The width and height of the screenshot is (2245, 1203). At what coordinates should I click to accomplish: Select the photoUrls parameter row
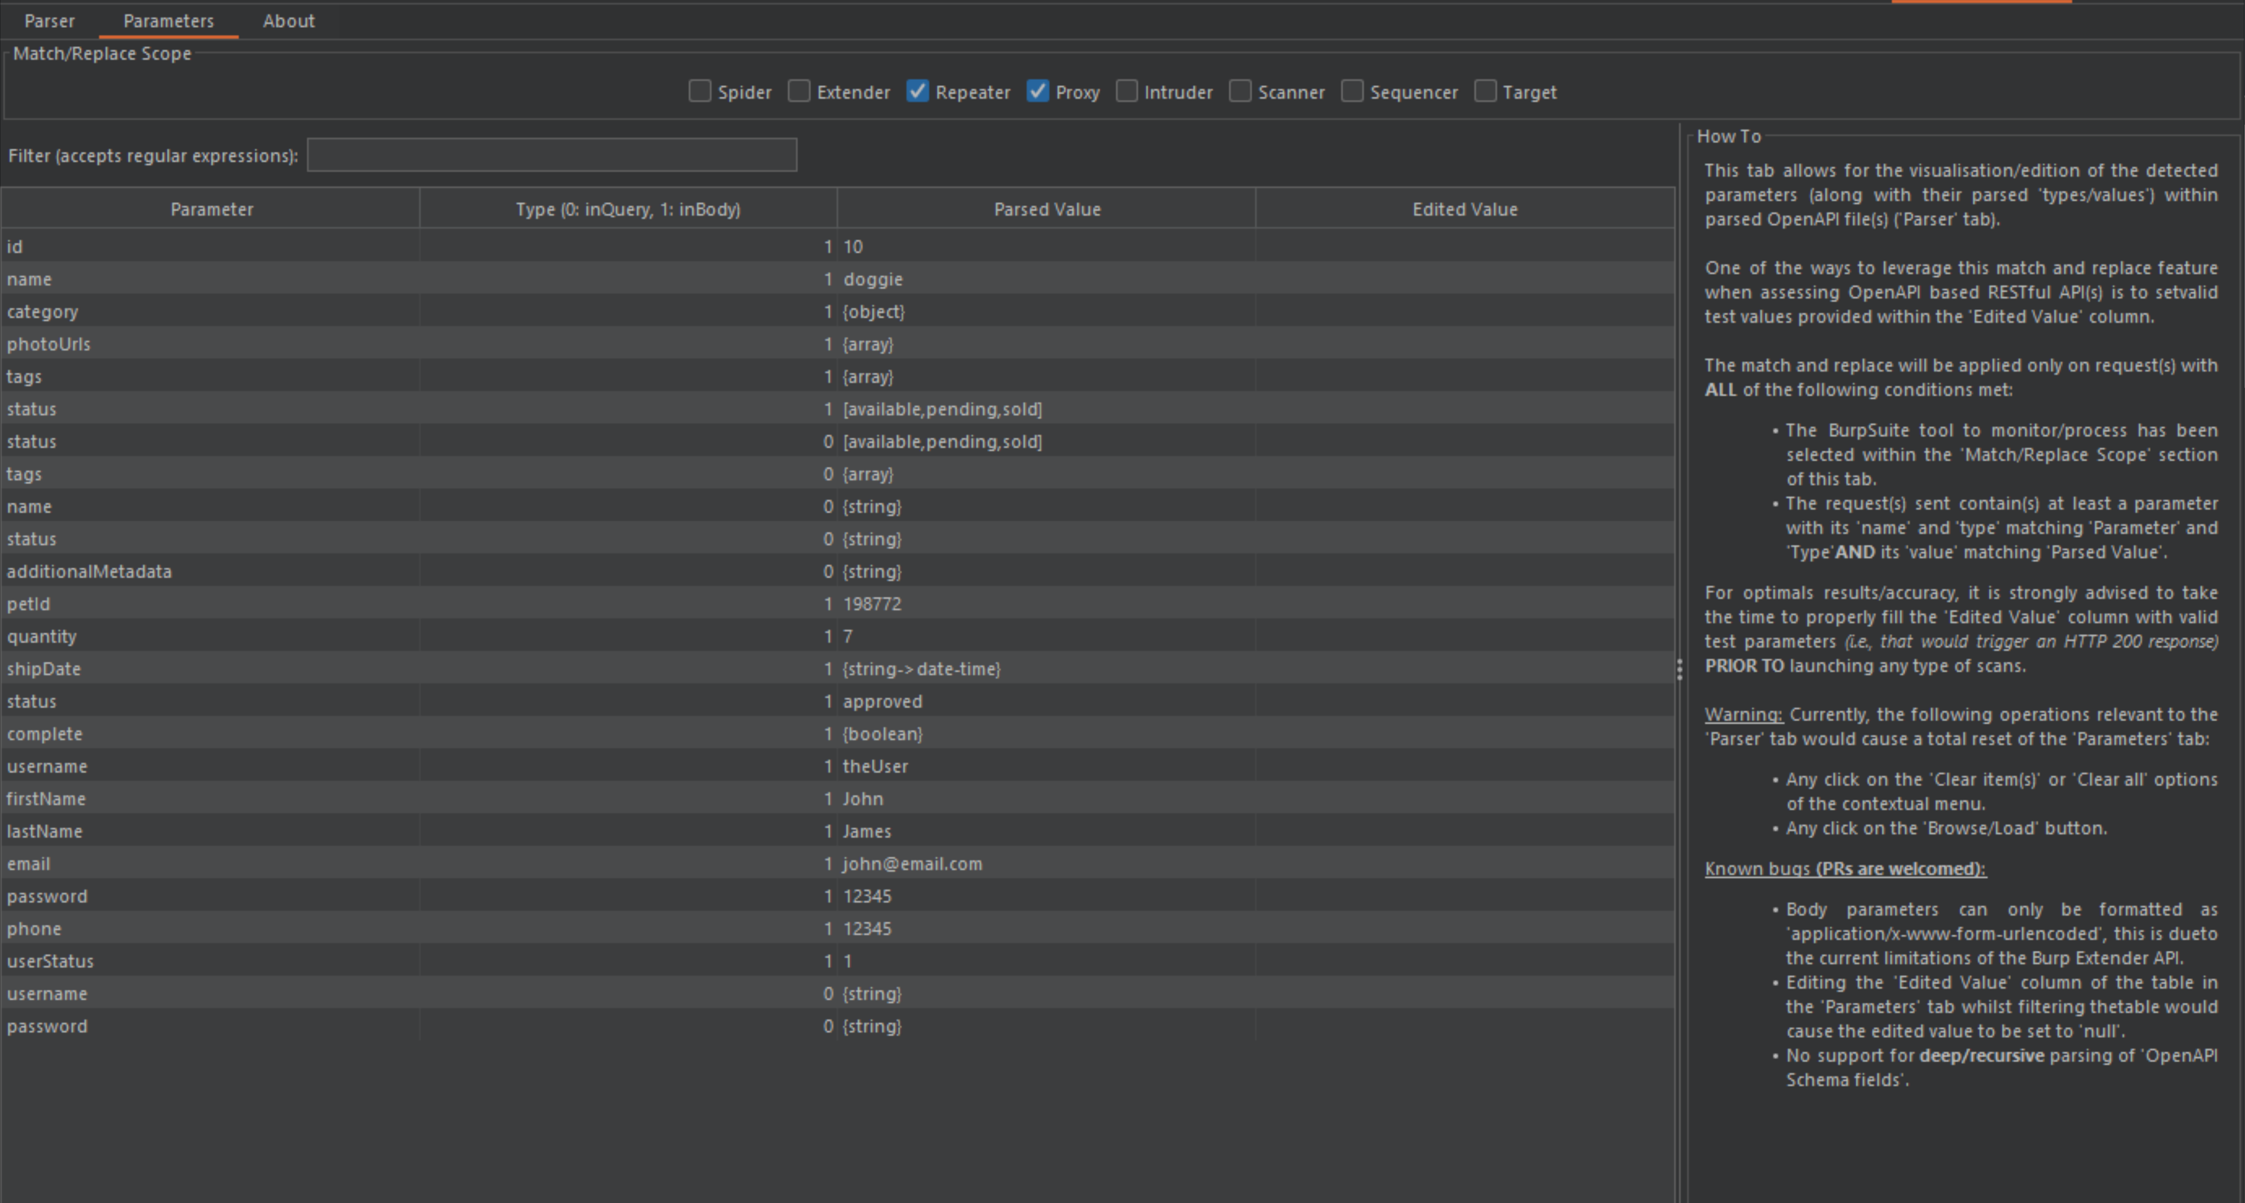49,344
